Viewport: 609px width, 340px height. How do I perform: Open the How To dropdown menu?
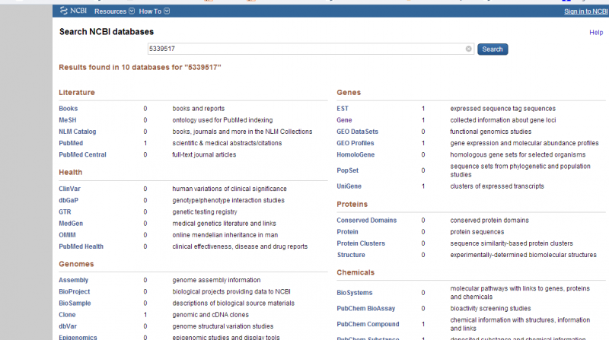(x=155, y=11)
